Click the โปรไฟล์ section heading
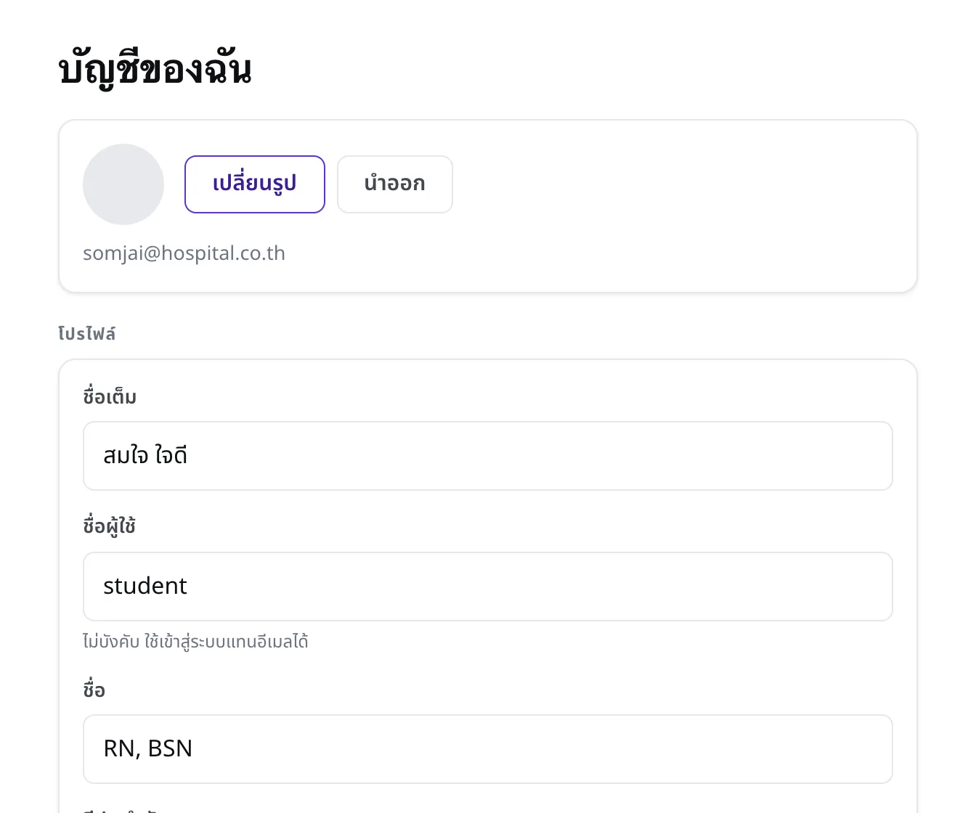Screen dimensions: 976x813 86,334
